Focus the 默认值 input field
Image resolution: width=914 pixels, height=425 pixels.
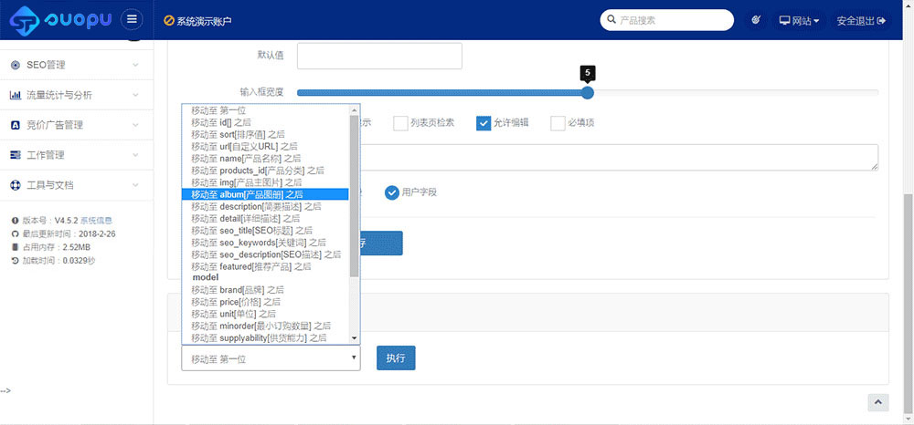[x=379, y=56]
